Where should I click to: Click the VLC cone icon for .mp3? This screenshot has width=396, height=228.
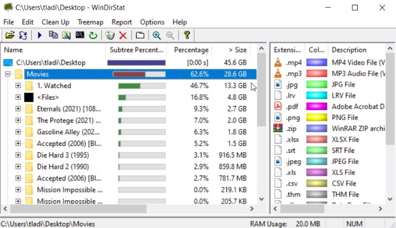point(278,73)
